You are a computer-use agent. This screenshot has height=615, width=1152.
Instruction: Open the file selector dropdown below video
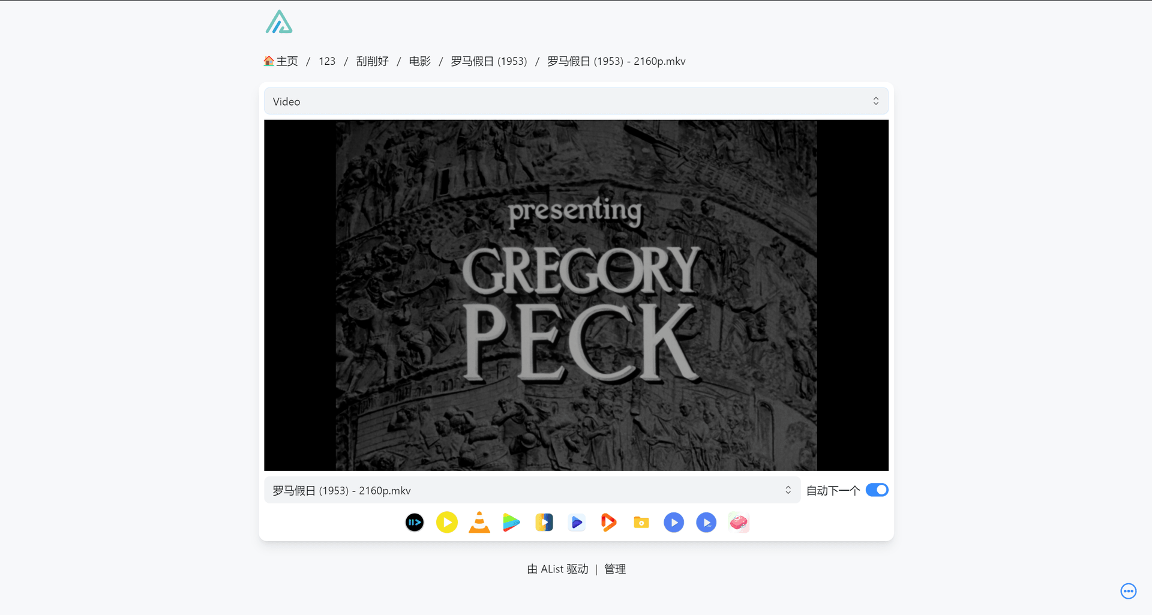(532, 490)
